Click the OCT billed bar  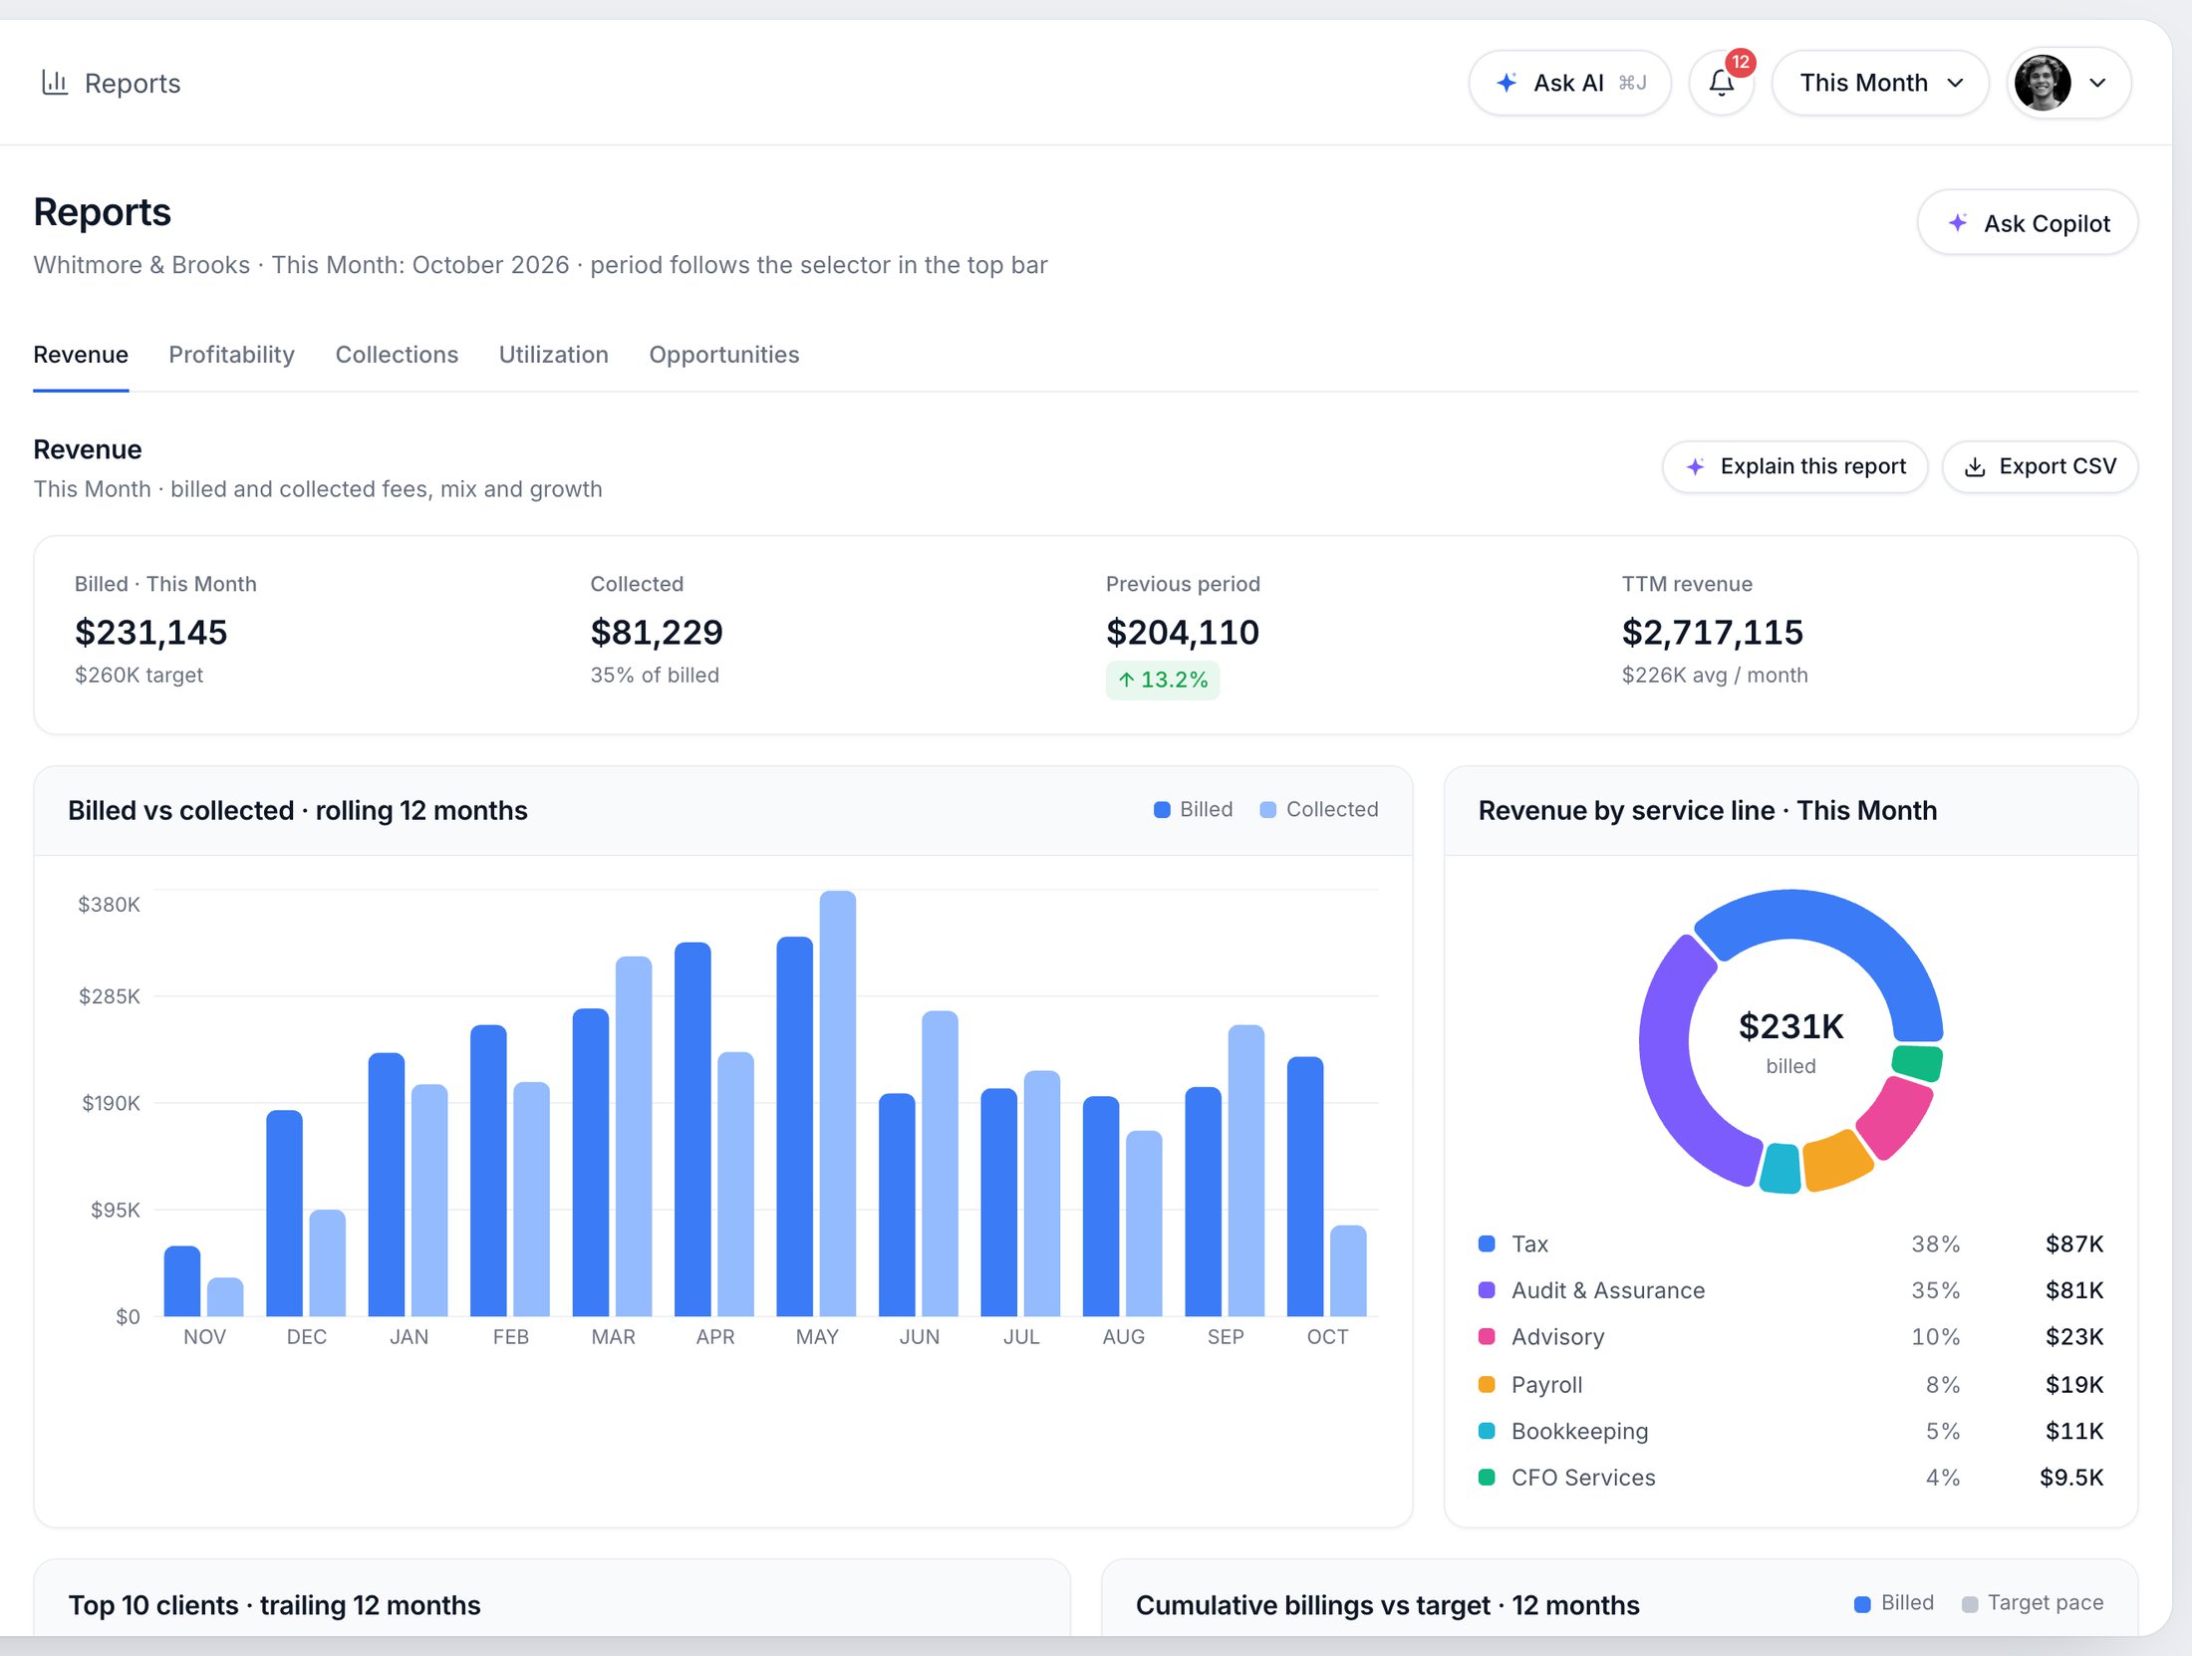click(1304, 1186)
